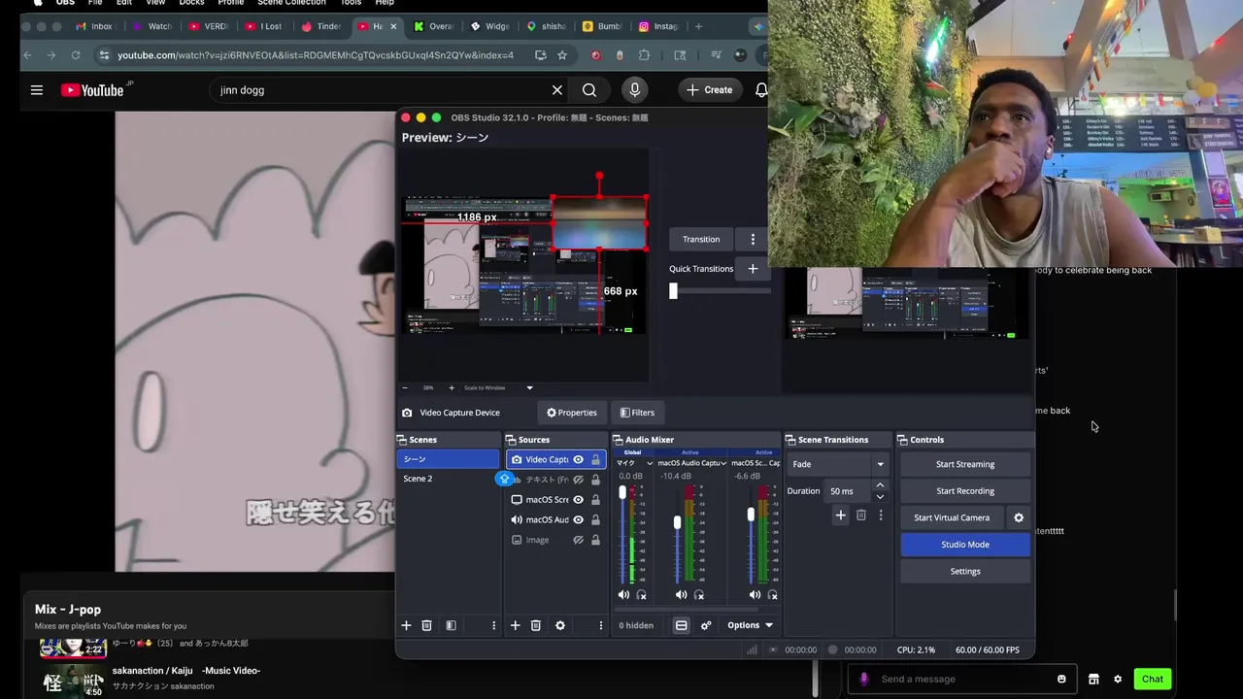1243x699 pixels.
Task: Remove scene transition with trash icon
Action: tap(860, 516)
